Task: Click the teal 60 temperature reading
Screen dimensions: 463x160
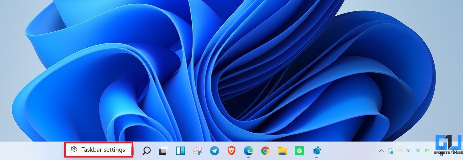Action: coord(418,151)
